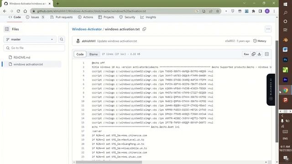The height and width of the screenshot is (164, 292).
Task: Open the Chrome side panel icon
Action: 261,11
